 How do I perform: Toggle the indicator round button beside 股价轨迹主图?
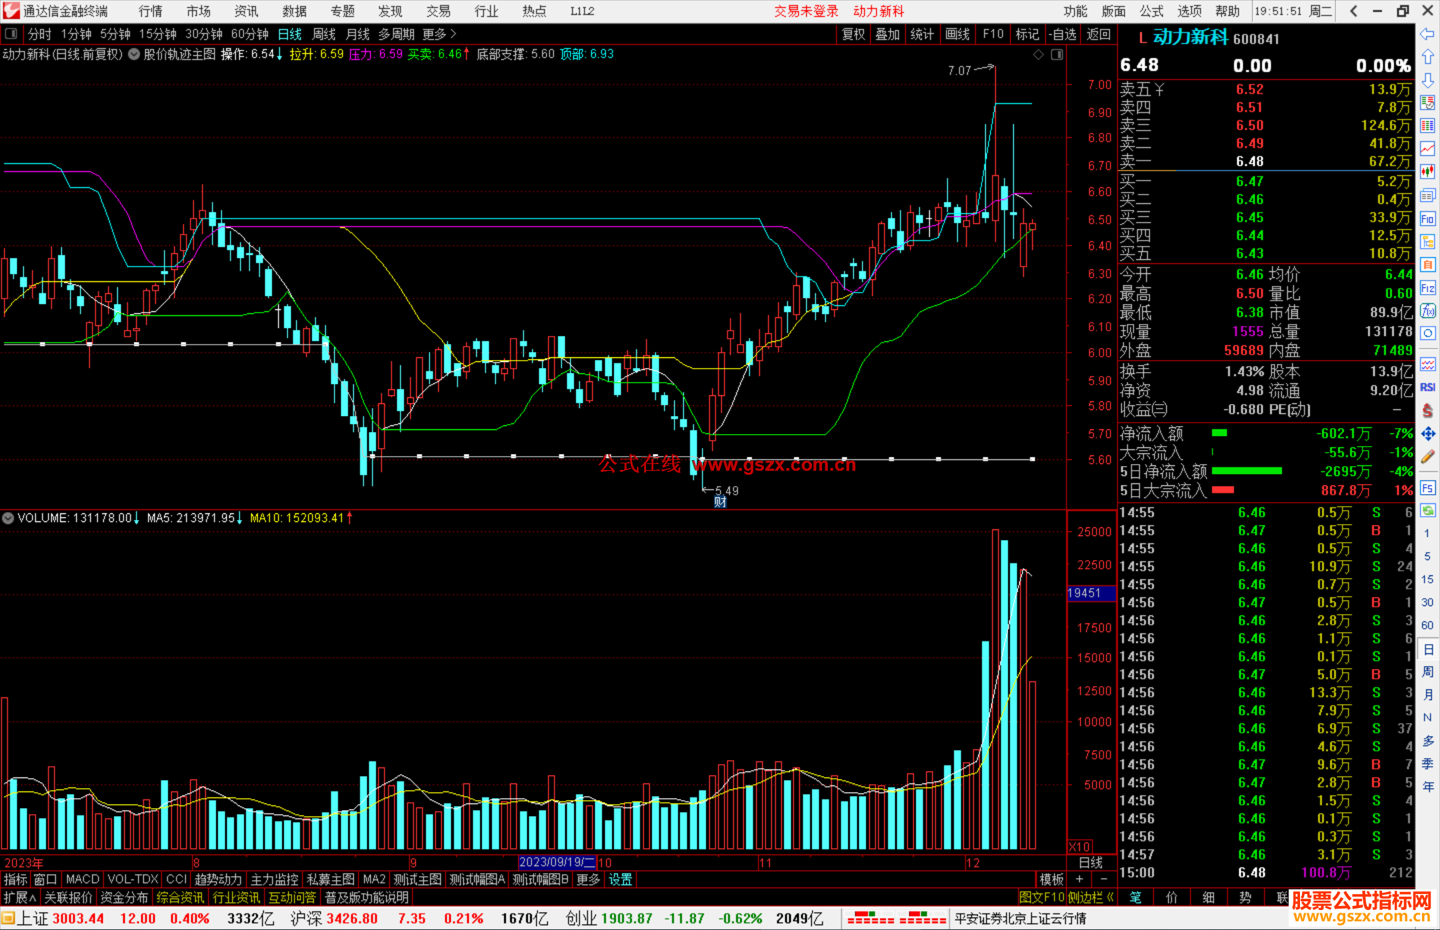134,55
